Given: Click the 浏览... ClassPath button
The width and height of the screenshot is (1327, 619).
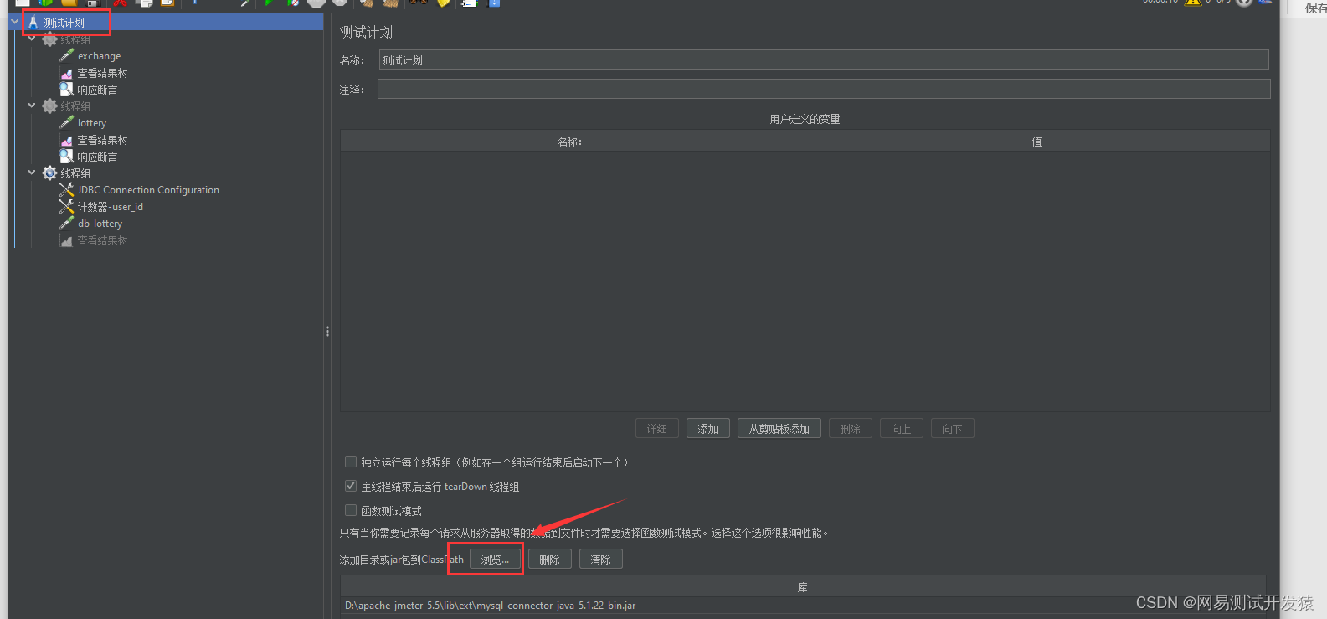Looking at the screenshot, I should [x=495, y=560].
